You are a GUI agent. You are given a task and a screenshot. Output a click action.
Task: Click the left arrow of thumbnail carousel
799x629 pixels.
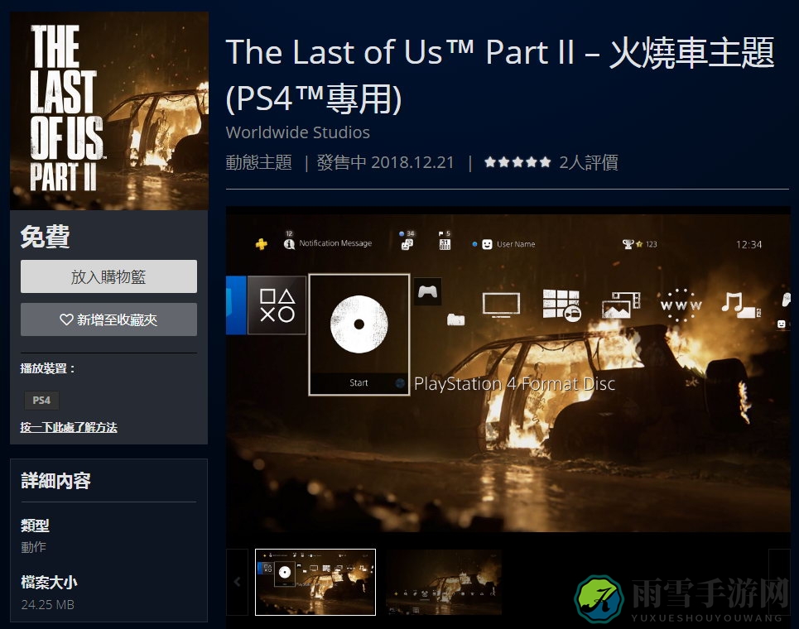click(x=237, y=582)
